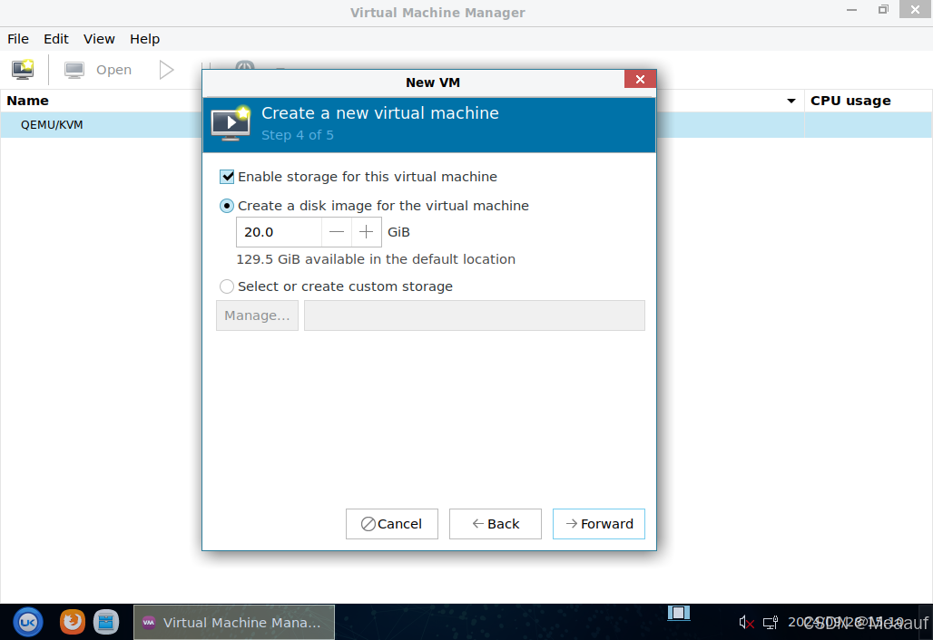
Task: Click the disk size field showing 20.0
Action: (x=279, y=232)
